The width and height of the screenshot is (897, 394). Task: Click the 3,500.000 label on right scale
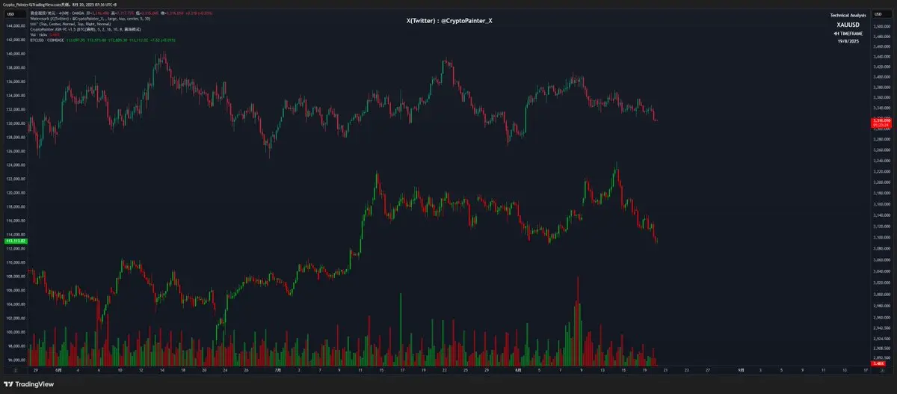(882, 25)
